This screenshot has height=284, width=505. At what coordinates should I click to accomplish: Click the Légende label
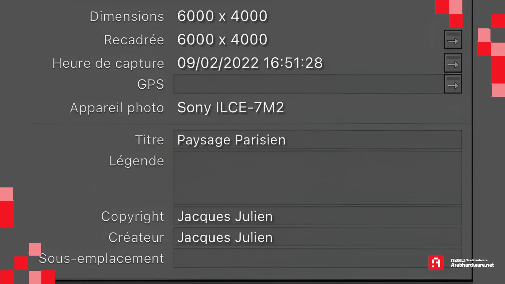136,161
